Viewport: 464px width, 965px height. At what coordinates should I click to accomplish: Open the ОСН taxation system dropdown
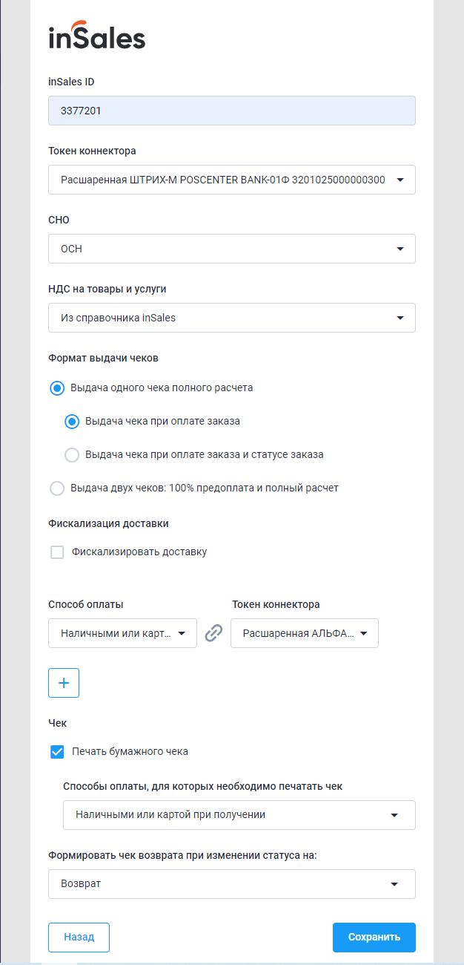[x=232, y=249]
